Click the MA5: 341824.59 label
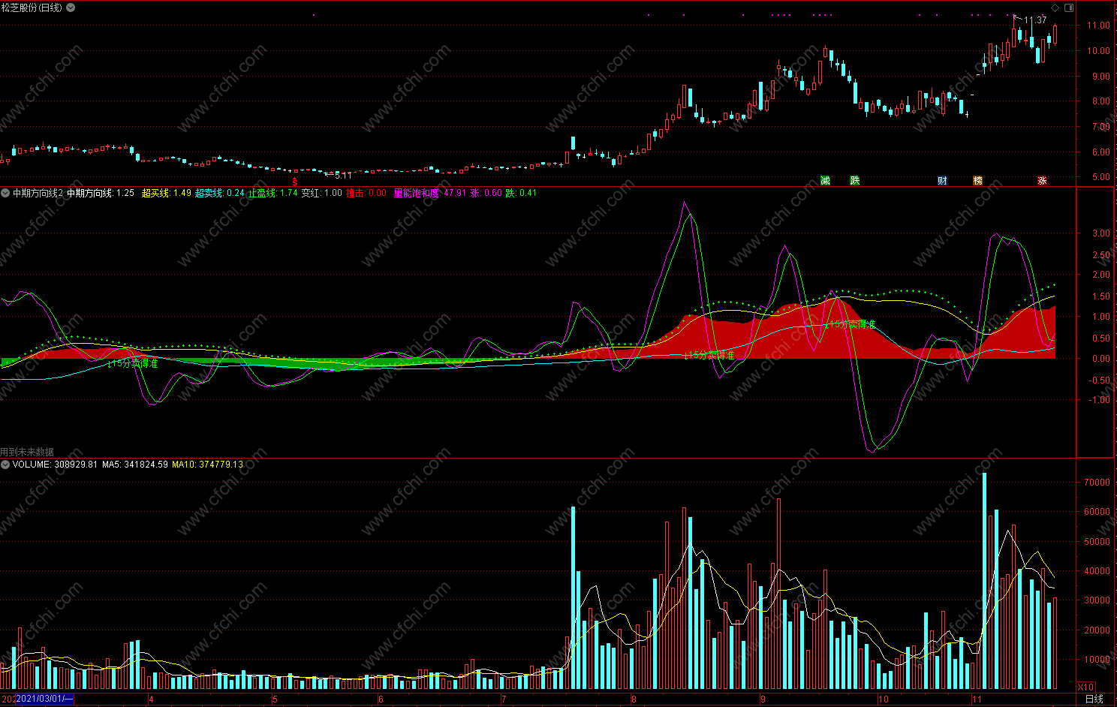The height and width of the screenshot is (707, 1117). tap(135, 465)
